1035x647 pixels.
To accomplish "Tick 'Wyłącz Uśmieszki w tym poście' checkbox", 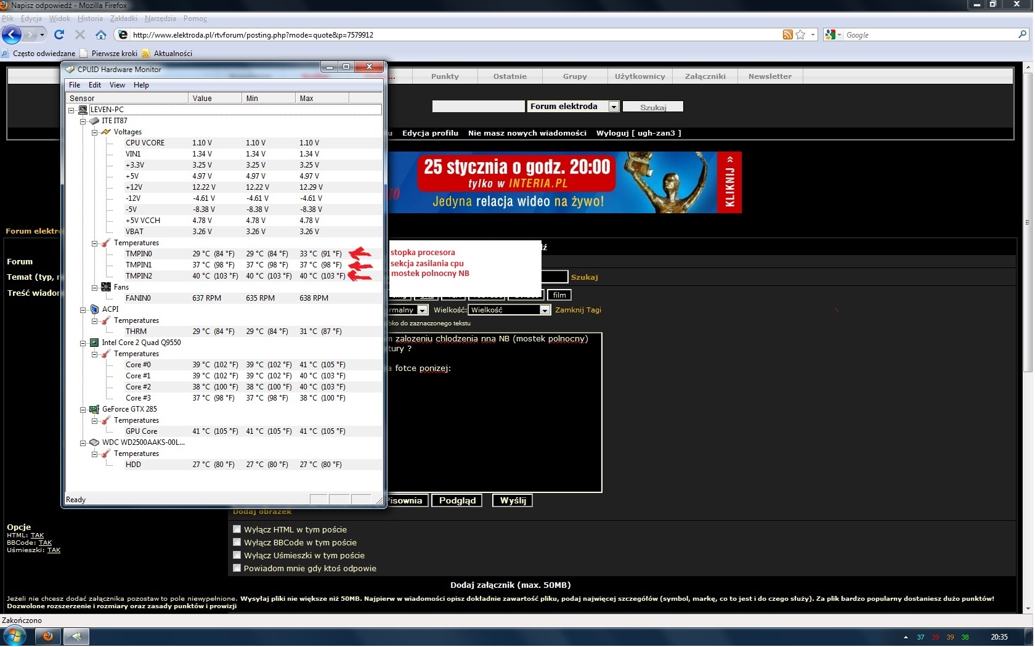I will 237,555.
